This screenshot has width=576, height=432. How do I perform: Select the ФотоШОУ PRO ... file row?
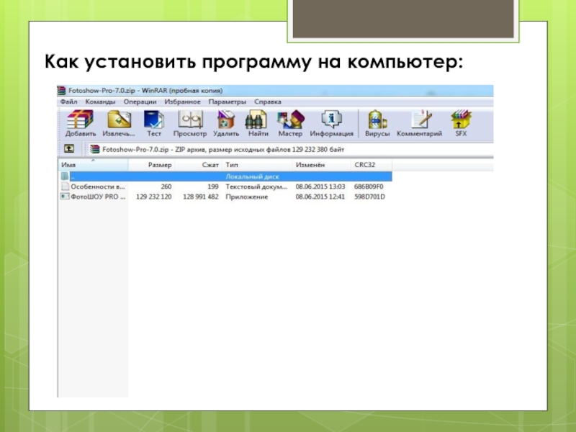point(225,197)
